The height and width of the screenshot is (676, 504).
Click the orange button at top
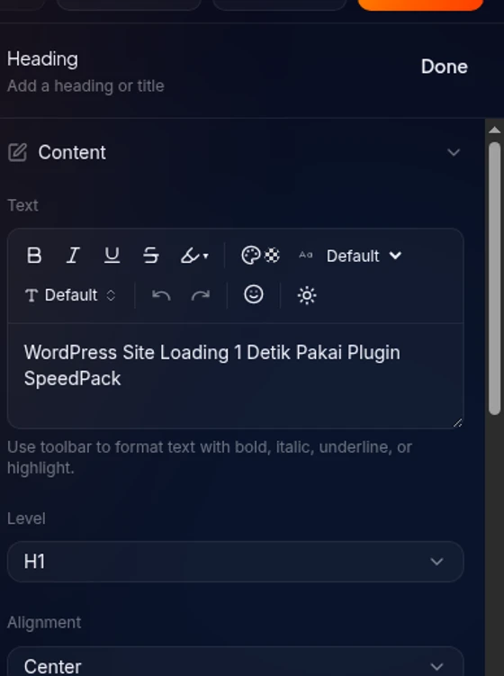pos(420,5)
